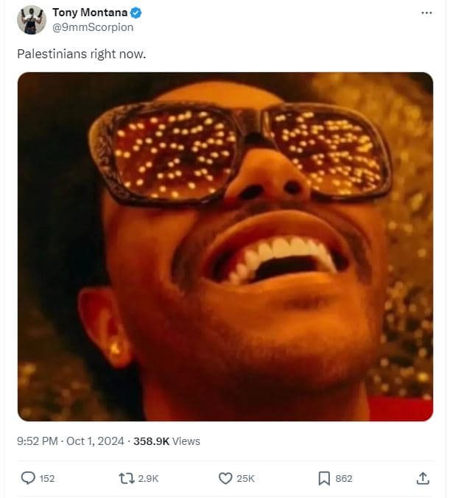Toggle the bookmark icon for this tweet
The width and height of the screenshot is (453, 498).
(324, 478)
